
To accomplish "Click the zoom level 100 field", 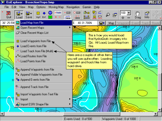I will 123,13.
